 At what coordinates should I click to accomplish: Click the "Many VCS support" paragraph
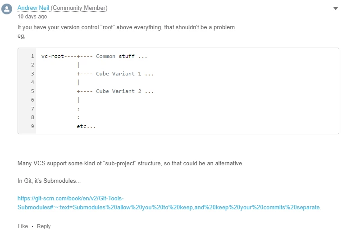point(130,163)
